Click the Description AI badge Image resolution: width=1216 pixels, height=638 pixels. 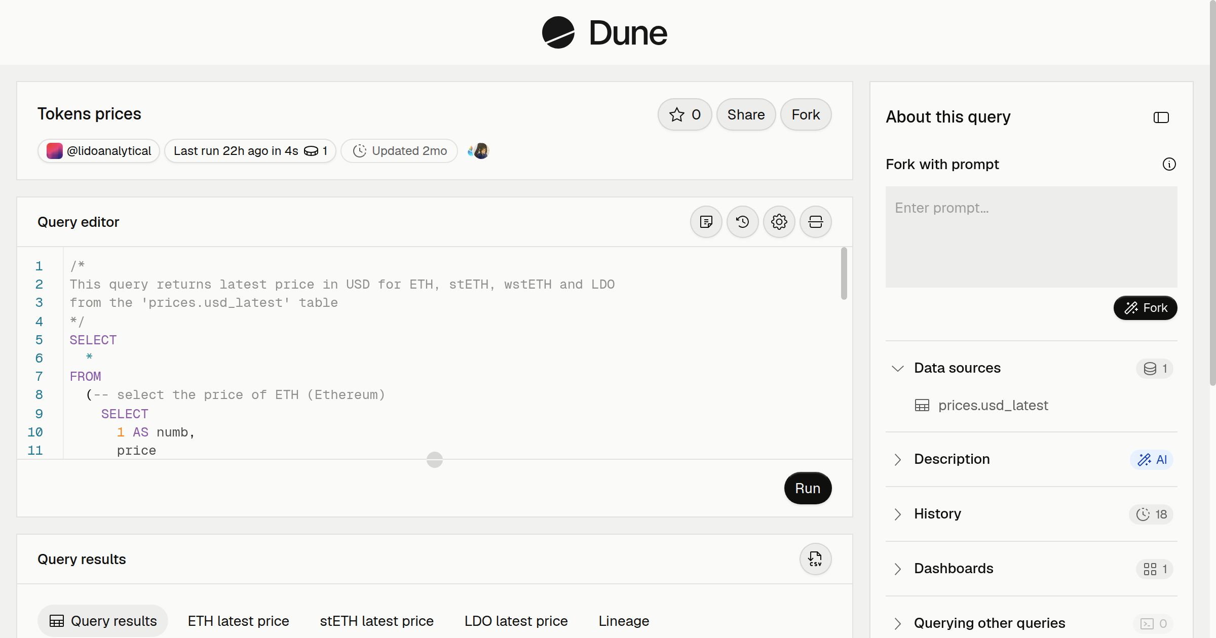1151,459
